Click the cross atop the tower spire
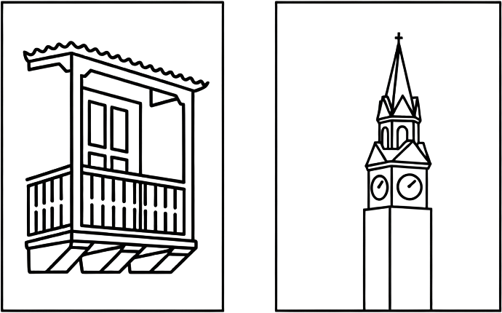 397,36
